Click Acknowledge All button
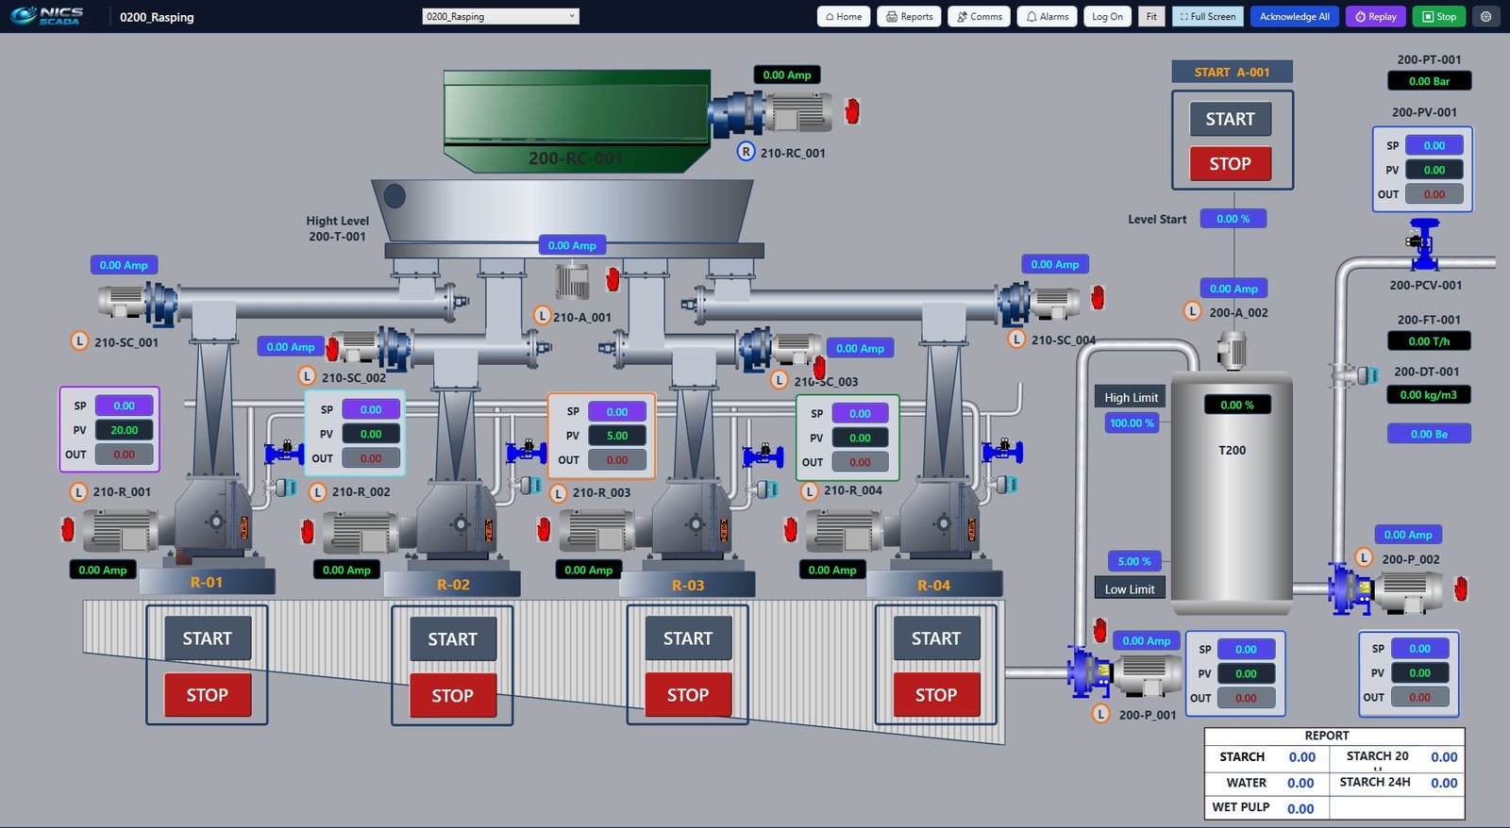The height and width of the screenshot is (828, 1510). (x=1294, y=16)
